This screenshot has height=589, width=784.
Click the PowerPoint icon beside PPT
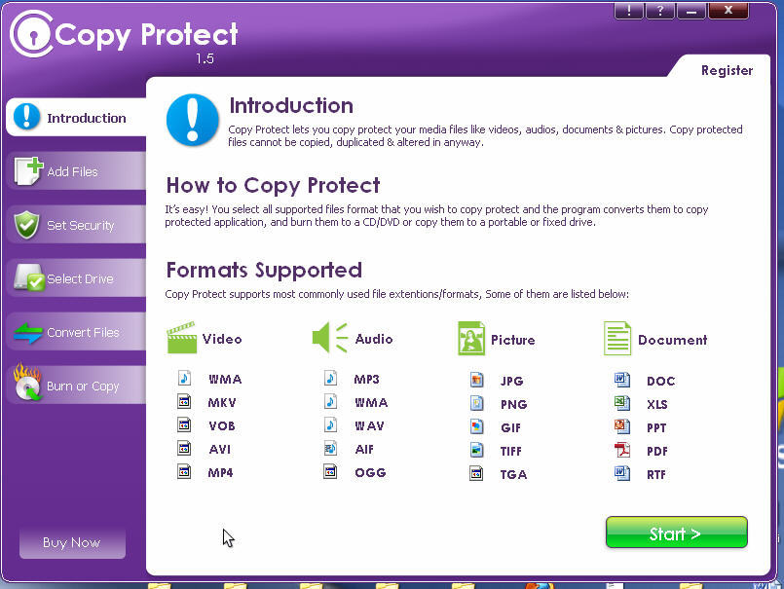[x=622, y=426]
